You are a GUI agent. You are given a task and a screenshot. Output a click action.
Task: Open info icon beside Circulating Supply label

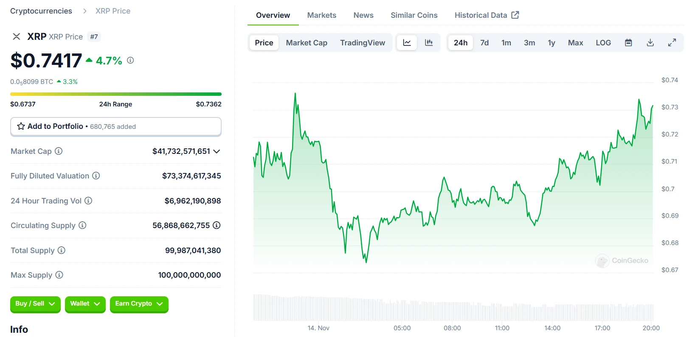pyautogui.click(x=82, y=225)
